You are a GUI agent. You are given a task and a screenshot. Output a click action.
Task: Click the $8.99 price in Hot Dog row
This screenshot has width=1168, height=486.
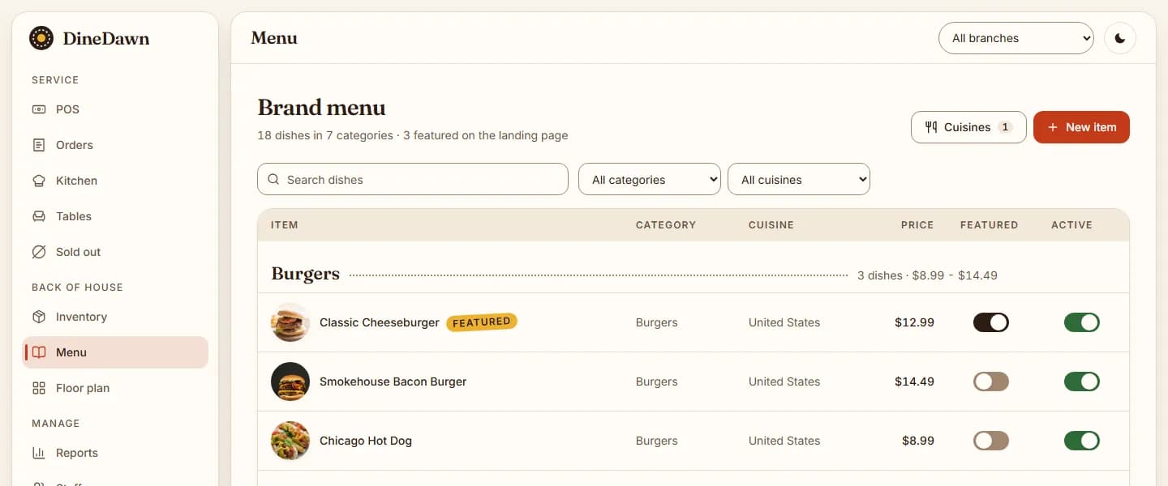coord(918,441)
